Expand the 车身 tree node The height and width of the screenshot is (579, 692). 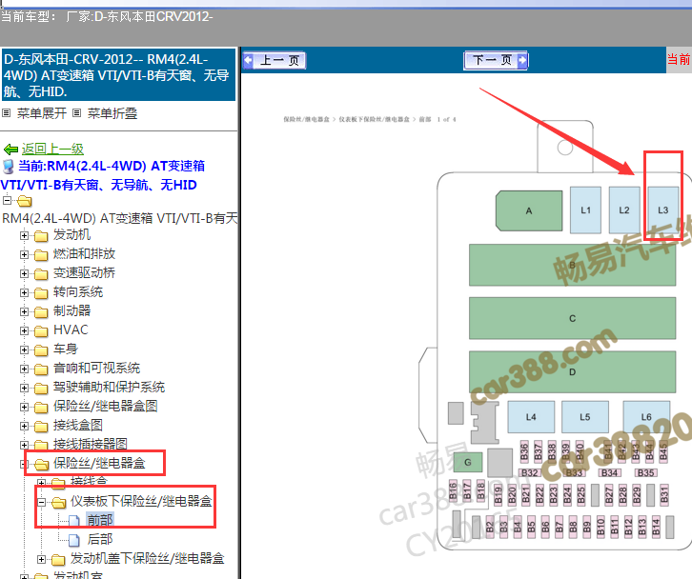pyautogui.click(x=24, y=349)
